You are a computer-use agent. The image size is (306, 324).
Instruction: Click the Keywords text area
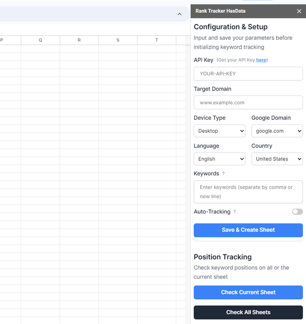tap(248, 192)
